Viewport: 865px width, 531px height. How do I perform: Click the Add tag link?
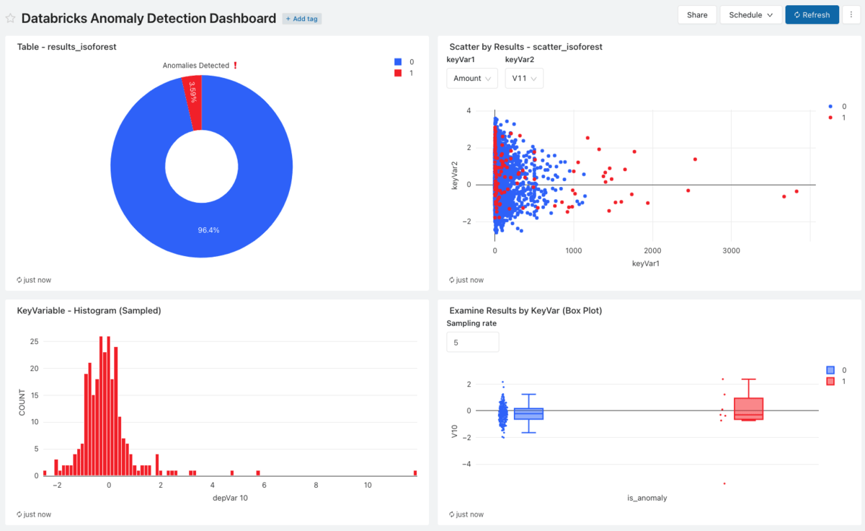click(302, 19)
